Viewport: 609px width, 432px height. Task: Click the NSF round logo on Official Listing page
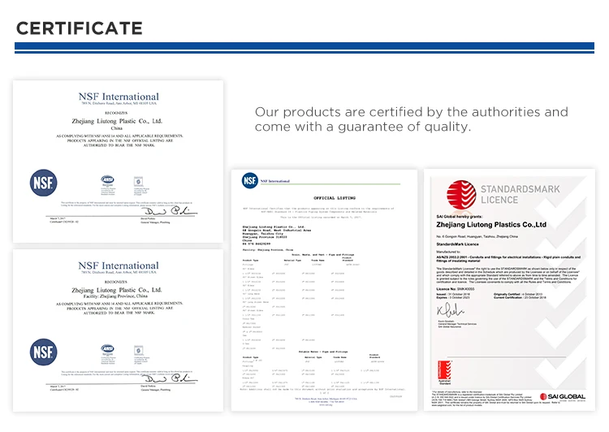(250, 181)
